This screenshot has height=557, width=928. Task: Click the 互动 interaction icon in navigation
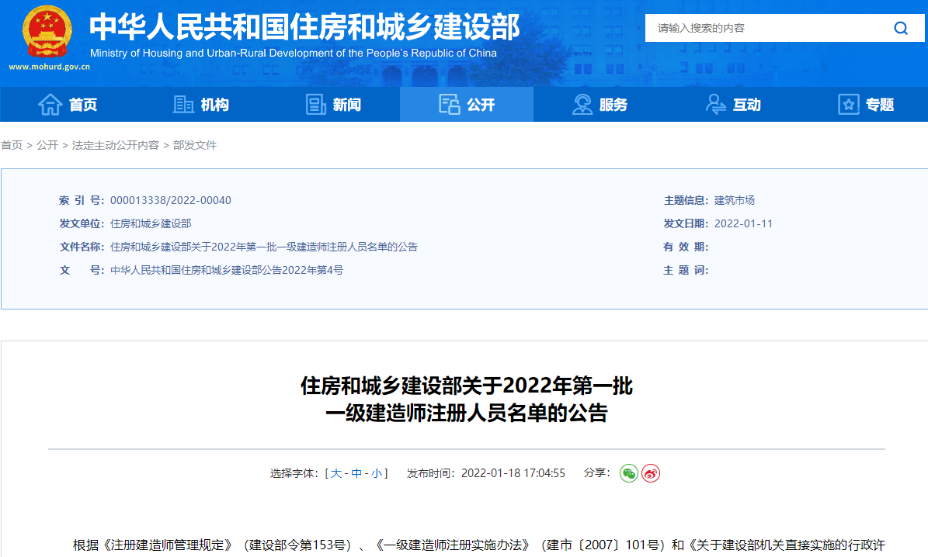(x=714, y=104)
